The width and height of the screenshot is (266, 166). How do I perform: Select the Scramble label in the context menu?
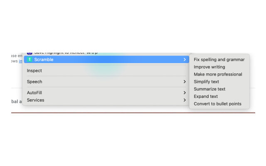pos(44,60)
